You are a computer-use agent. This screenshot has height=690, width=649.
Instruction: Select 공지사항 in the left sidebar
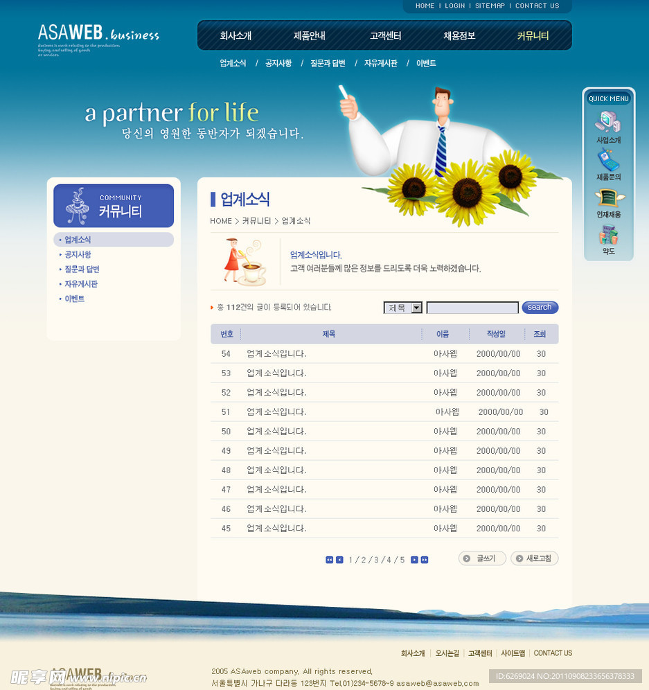(78, 255)
